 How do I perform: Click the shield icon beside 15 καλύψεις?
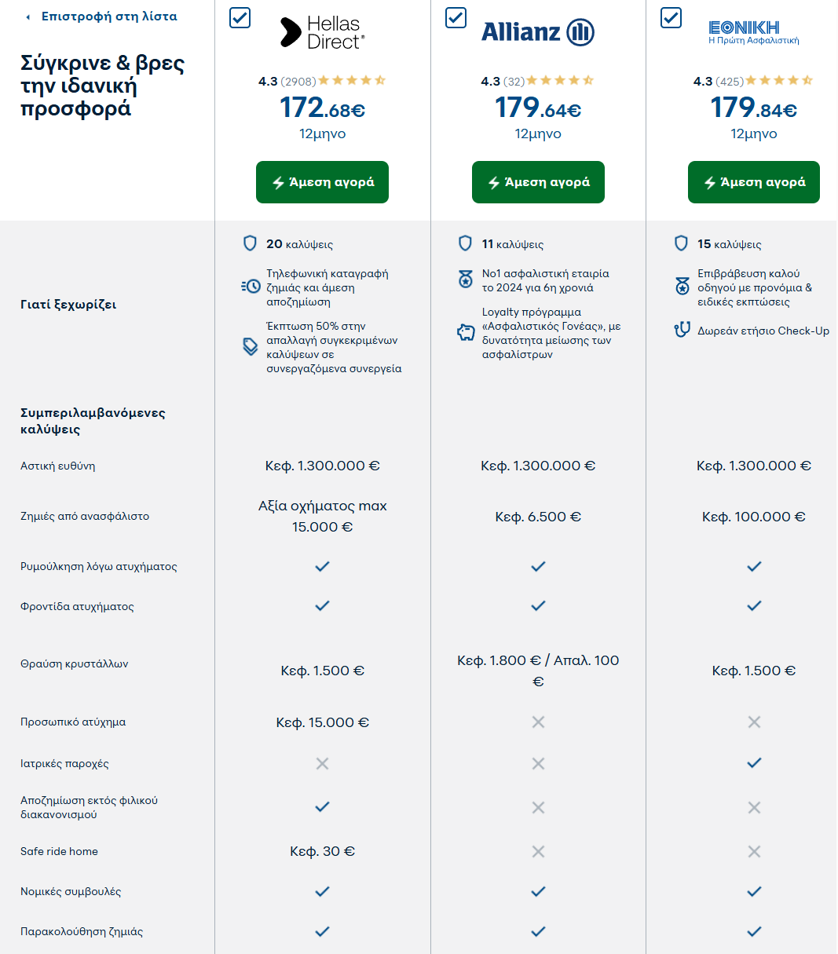pyautogui.click(x=682, y=243)
